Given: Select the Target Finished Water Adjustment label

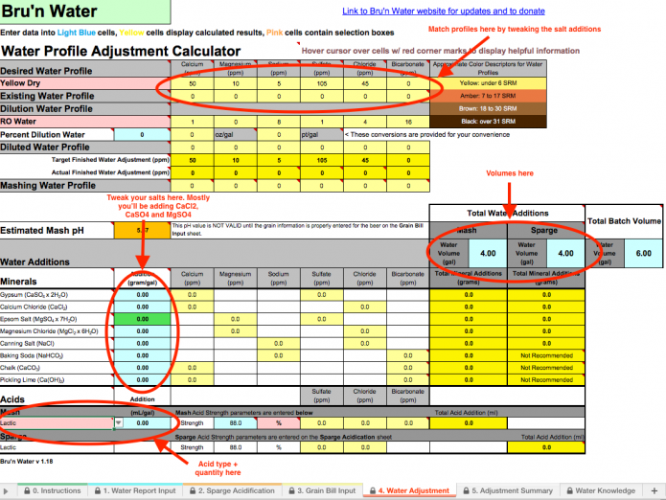Looking at the screenshot, I should pos(110,160).
